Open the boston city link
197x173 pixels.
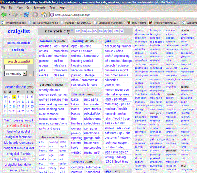coord(139,83)
